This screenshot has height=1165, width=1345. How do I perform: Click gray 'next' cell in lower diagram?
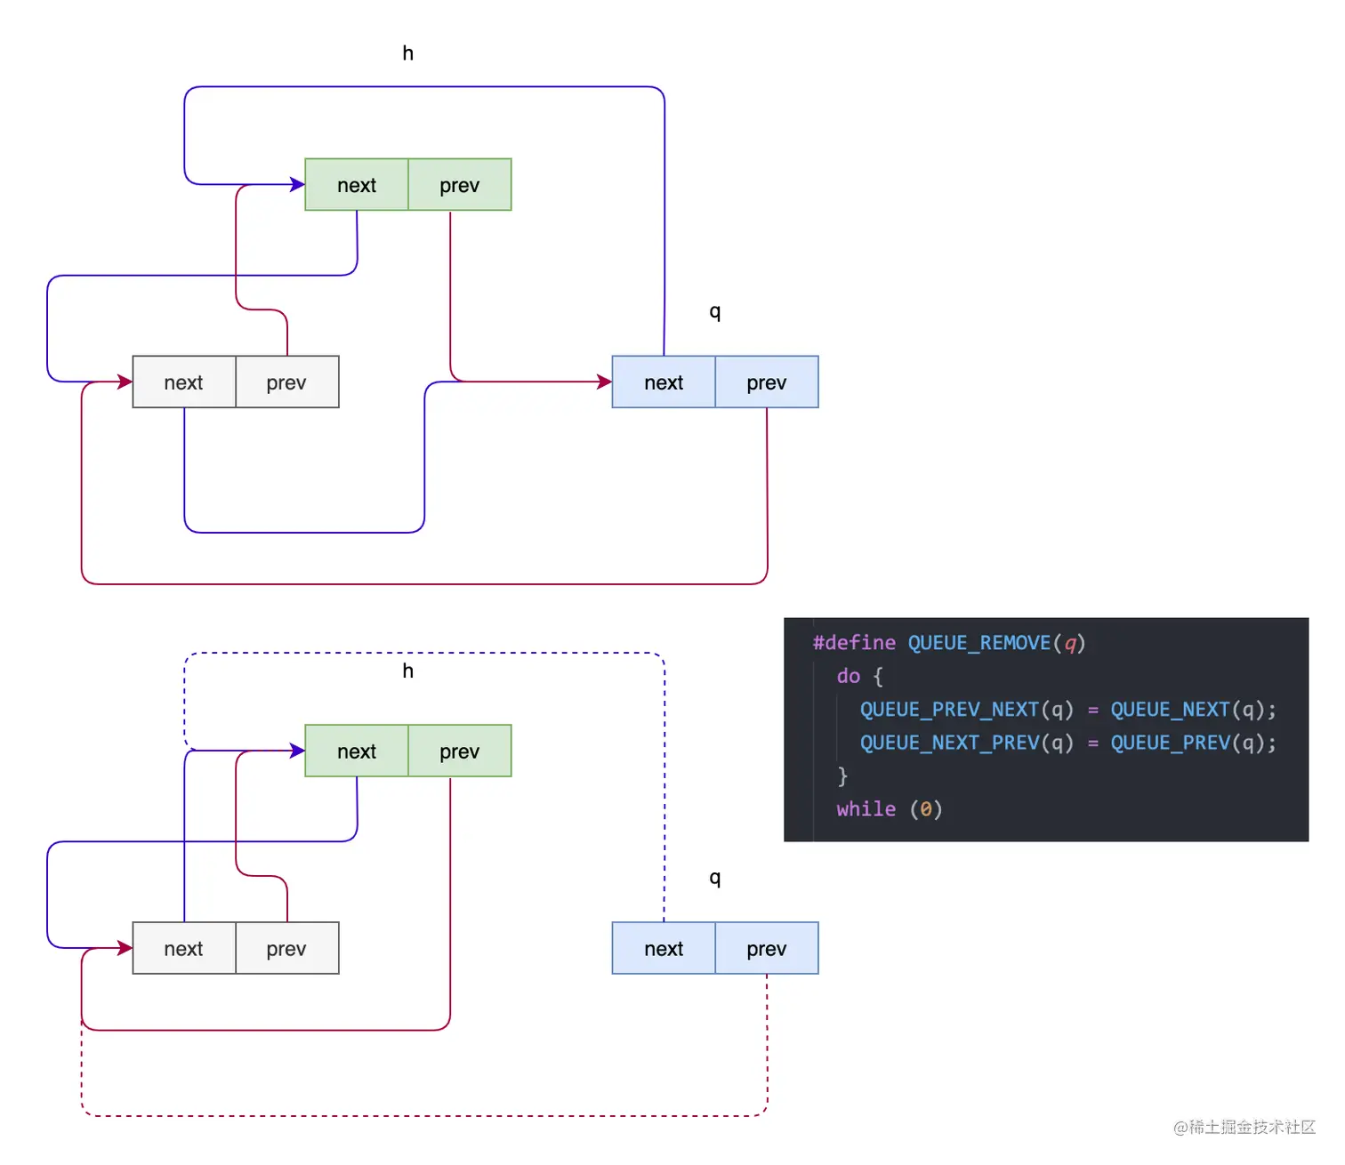coord(184,949)
